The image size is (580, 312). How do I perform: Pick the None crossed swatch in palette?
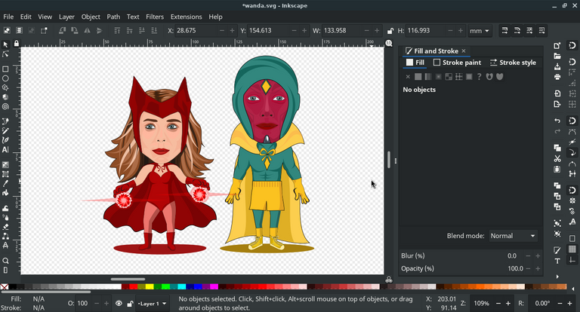tap(5, 286)
